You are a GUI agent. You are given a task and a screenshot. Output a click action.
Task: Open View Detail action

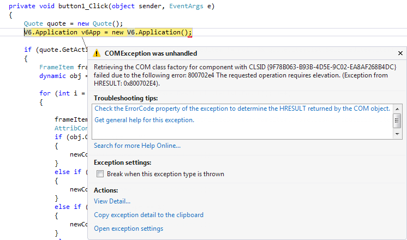pos(112,201)
